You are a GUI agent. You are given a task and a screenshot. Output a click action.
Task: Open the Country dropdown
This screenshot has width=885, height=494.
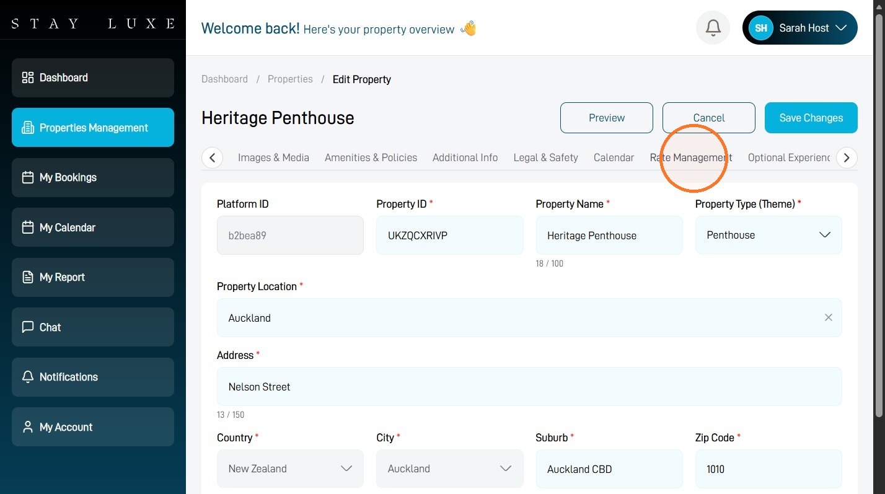(290, 469)
